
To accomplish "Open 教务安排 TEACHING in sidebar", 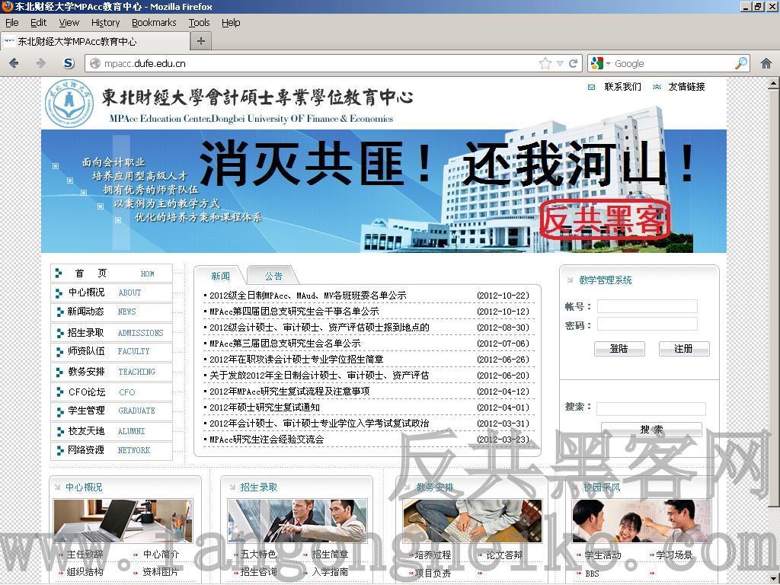I will [x=112, y=372].
